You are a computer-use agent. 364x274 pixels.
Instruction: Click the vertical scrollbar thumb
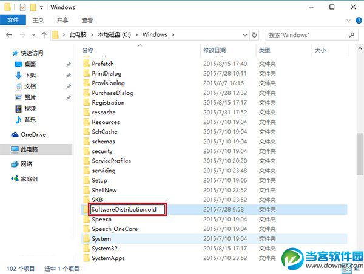coord(360,154)
